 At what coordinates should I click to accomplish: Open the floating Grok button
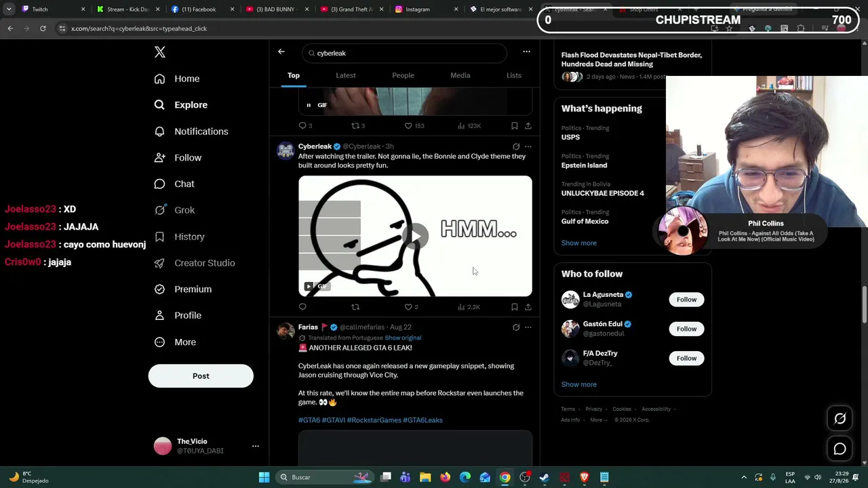click(840, 419)
